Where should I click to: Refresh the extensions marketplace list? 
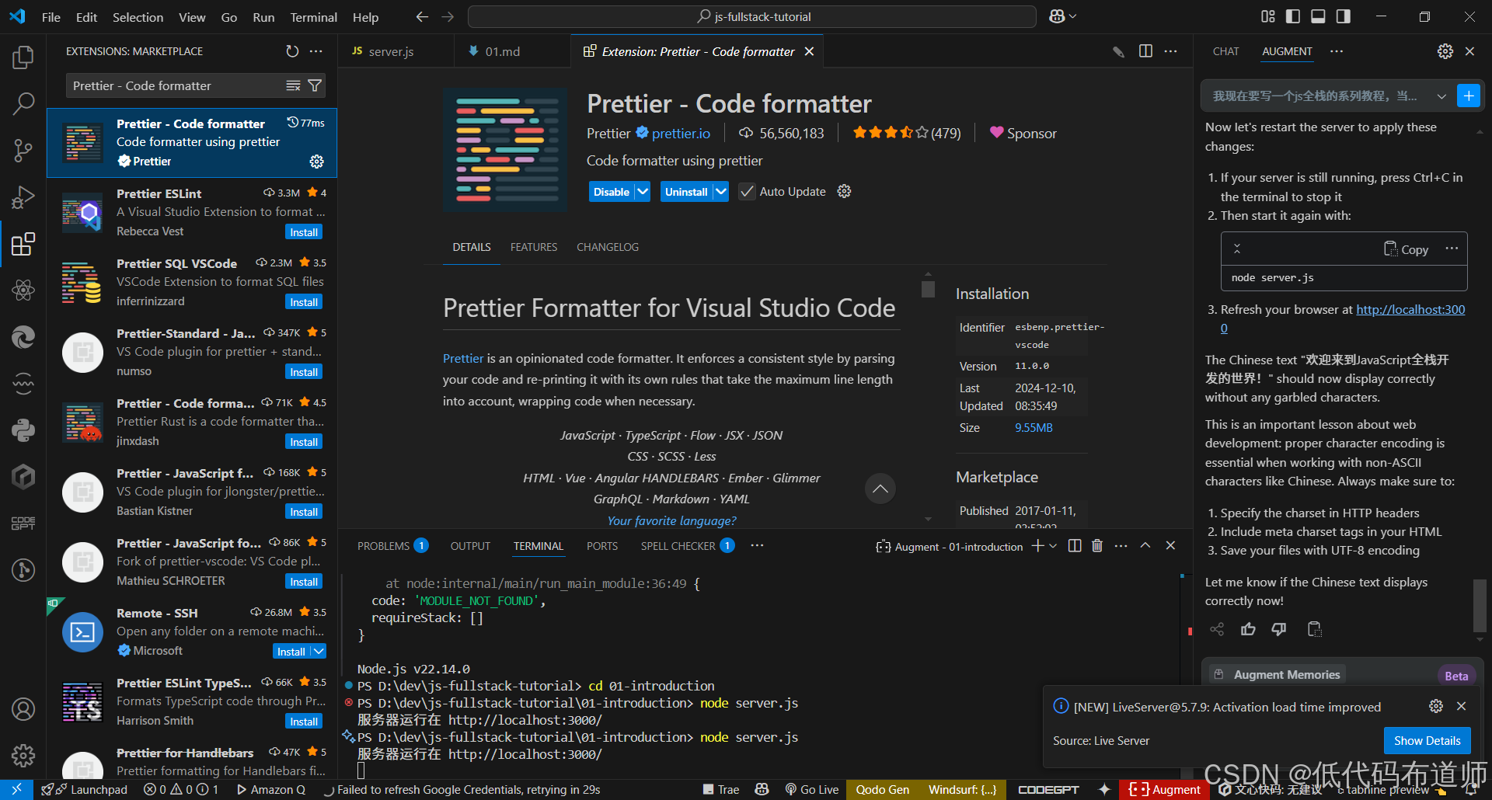(292, 51)
